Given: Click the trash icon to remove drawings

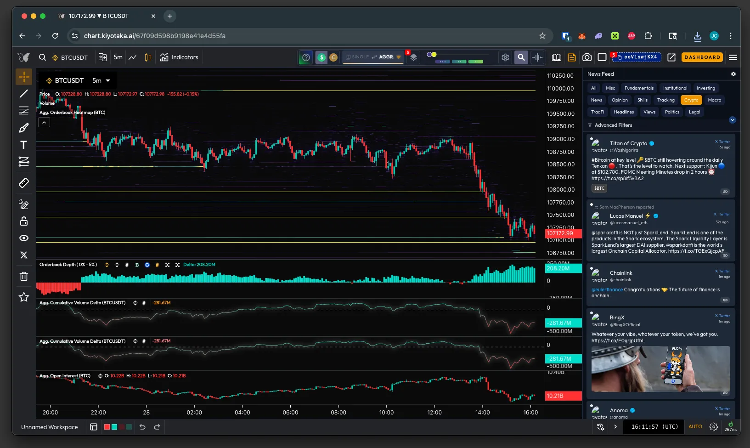Looking at the screenshot, I should 23,276.
